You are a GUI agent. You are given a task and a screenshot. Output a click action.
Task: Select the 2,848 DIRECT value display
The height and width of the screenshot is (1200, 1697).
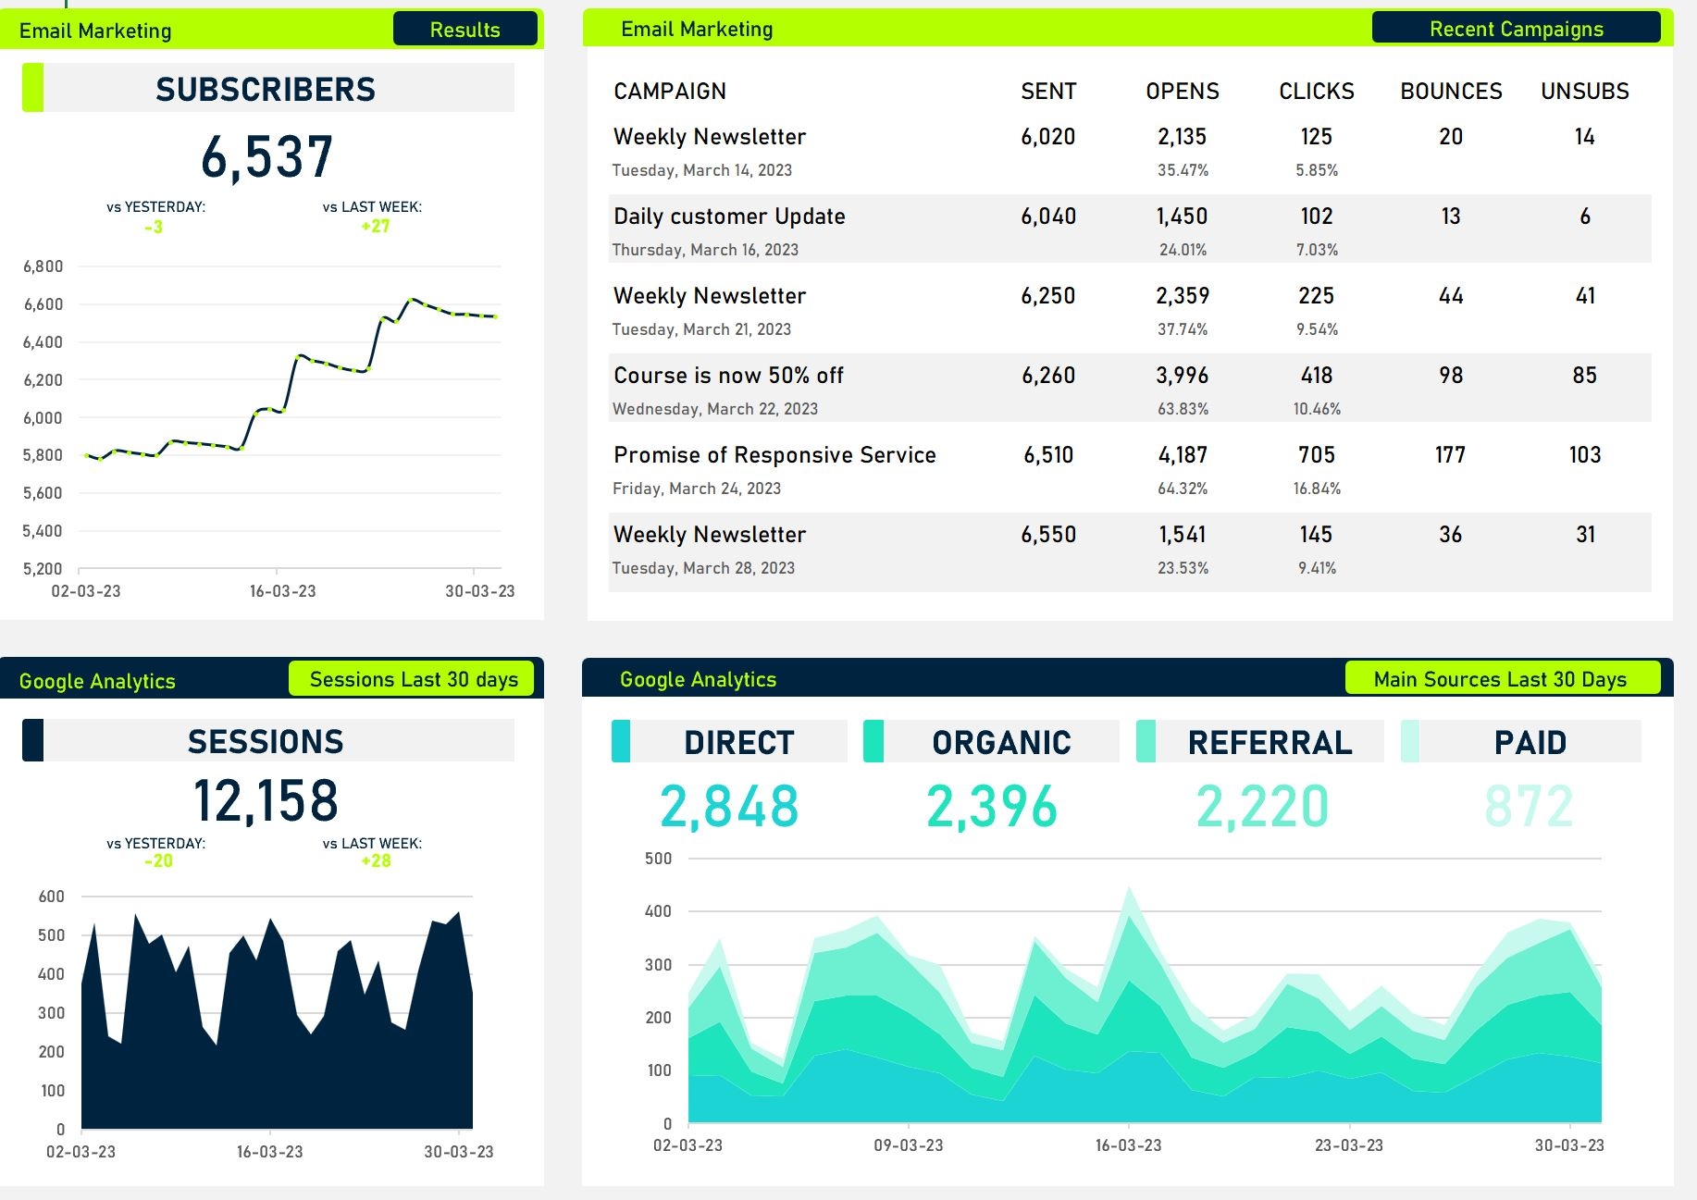click(728, 807)
